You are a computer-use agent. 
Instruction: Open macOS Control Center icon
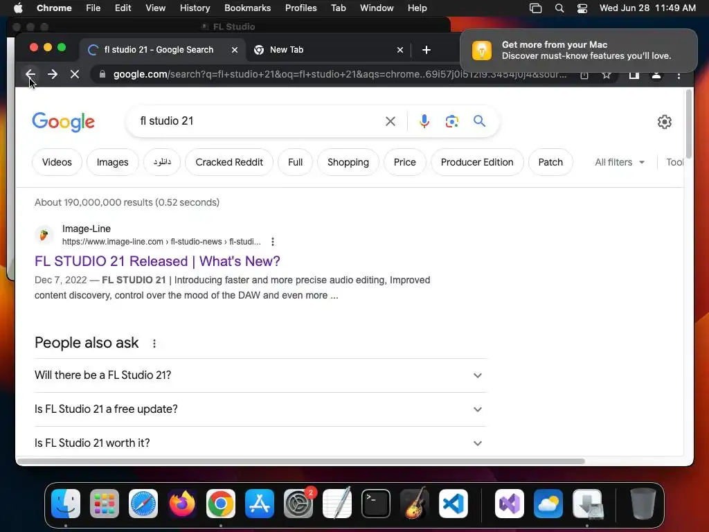[582, 8]
